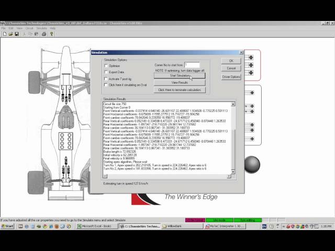Enable the Optimise checkbox
Viewport: 335px width, 251px height.
(x=106, y=66)
